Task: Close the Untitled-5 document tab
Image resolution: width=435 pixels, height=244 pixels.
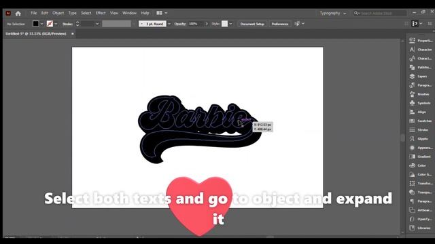Action: pos(73,34)
